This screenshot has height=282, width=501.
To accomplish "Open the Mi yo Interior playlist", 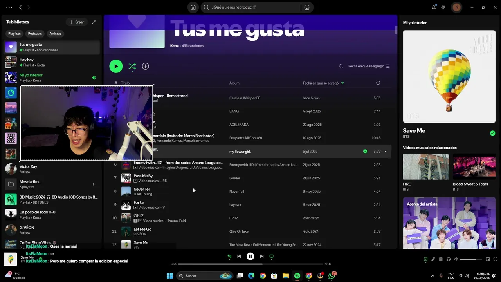I will (x=52, y=78).
